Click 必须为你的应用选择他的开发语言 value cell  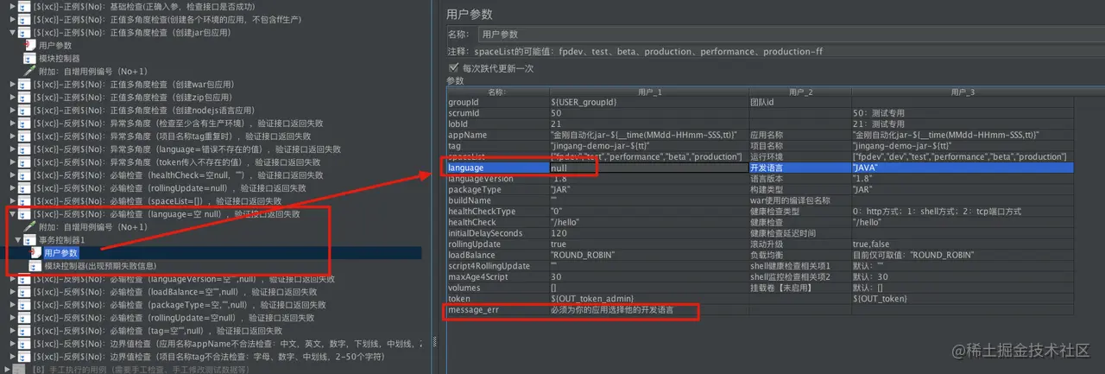pyautogui.click(x=649, y=309)
